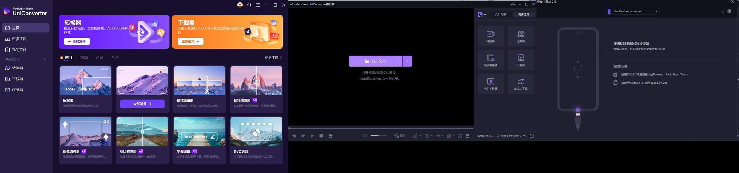This screenshot has height=173, width=739.
Task: Pin the player window on top
Action: coord(513,4)
